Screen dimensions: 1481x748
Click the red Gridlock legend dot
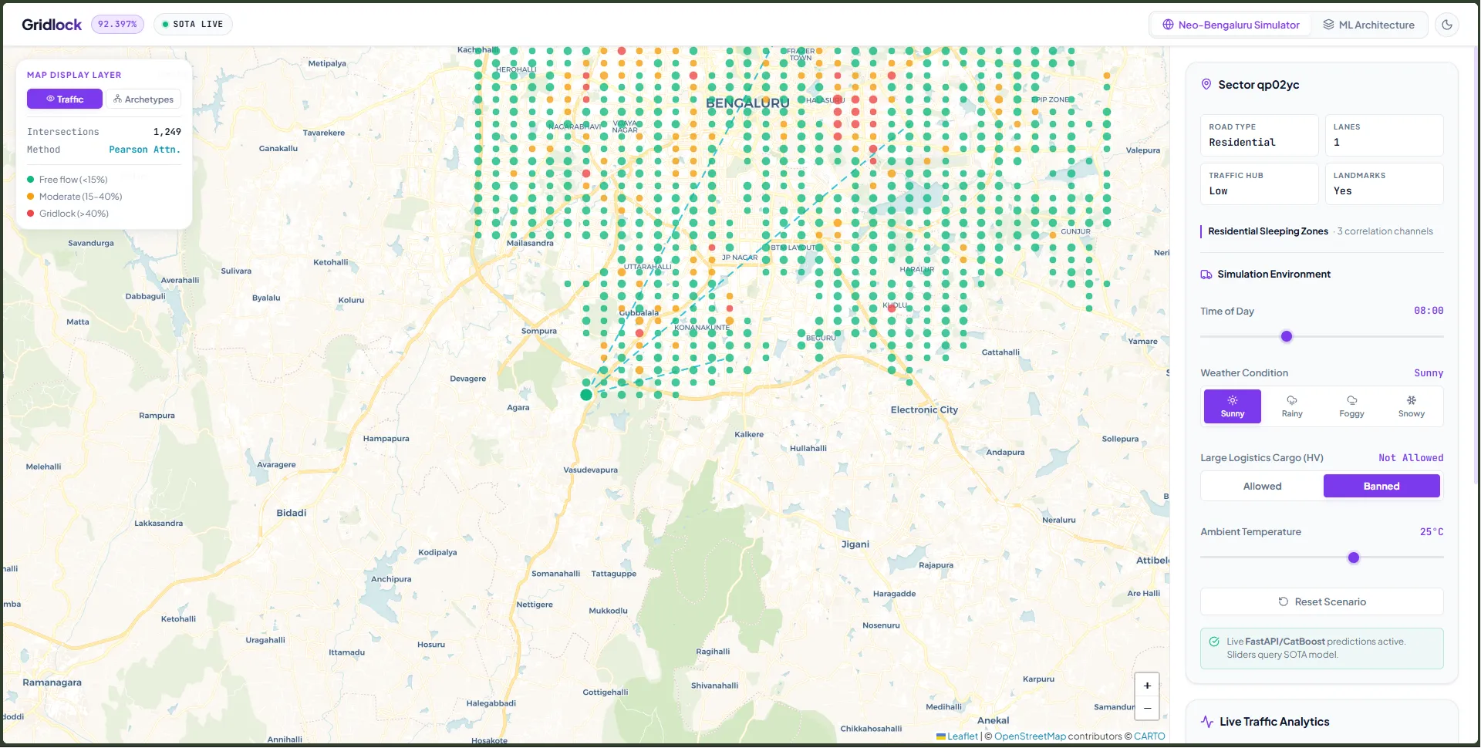[31, 214]
